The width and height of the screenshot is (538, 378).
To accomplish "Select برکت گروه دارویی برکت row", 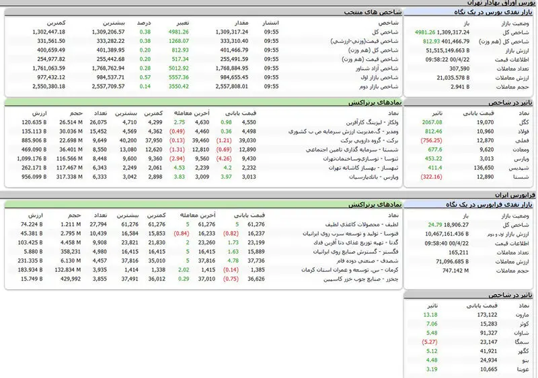I will (203, 140).
